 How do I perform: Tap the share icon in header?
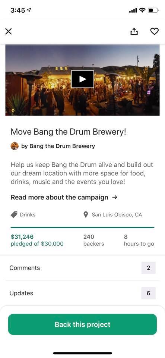(134, 31)
